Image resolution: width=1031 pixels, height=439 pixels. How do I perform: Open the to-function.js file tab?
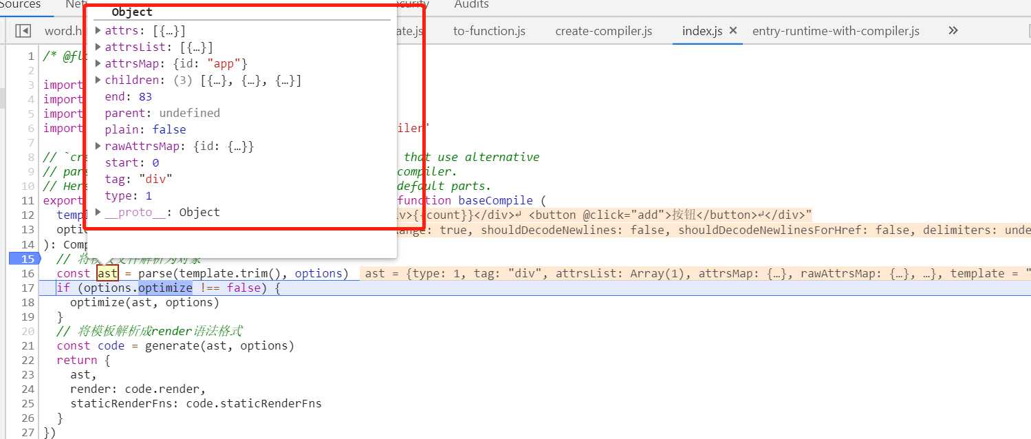489,31
